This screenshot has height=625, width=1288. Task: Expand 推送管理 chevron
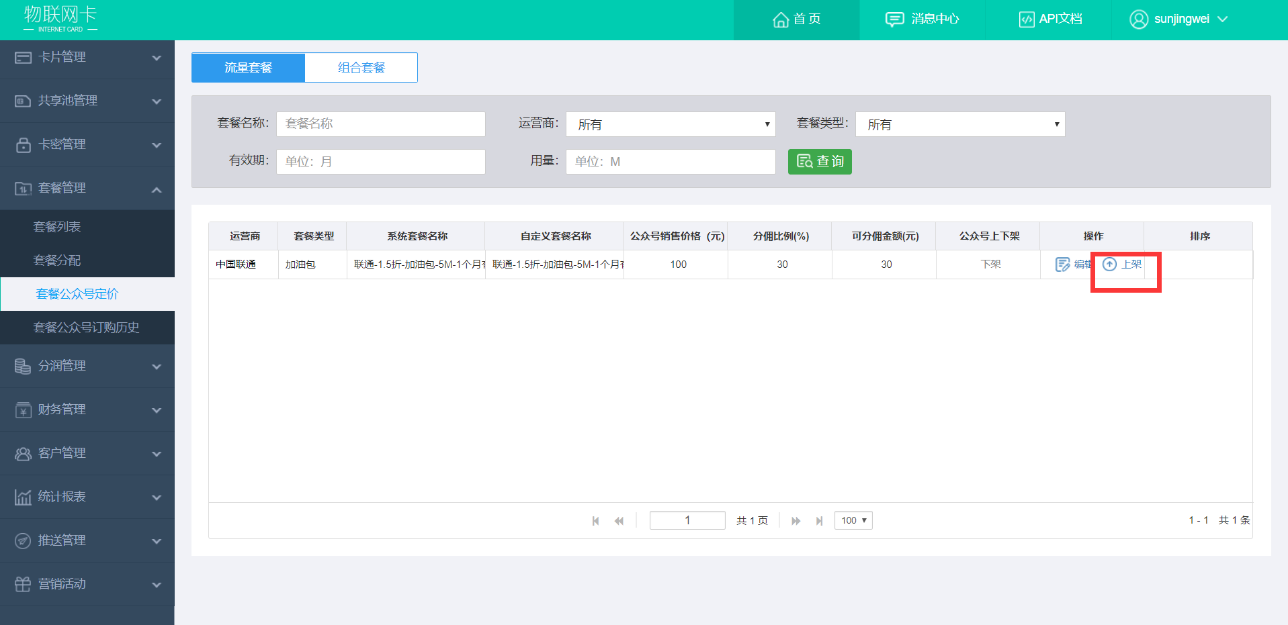[x=157, y=542]
